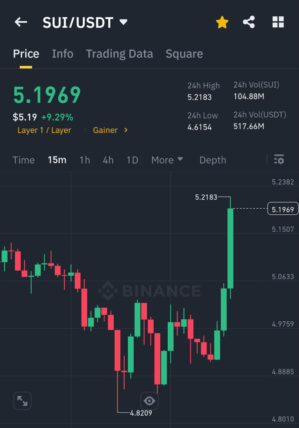Viewport: 299px width, 428px height.
Task: Switch to the Square tab
Action: 184,54
